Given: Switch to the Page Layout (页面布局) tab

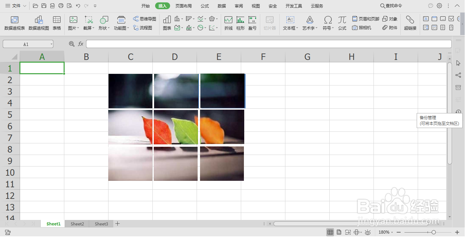Looking at the screenshot, I should (184, 6).
